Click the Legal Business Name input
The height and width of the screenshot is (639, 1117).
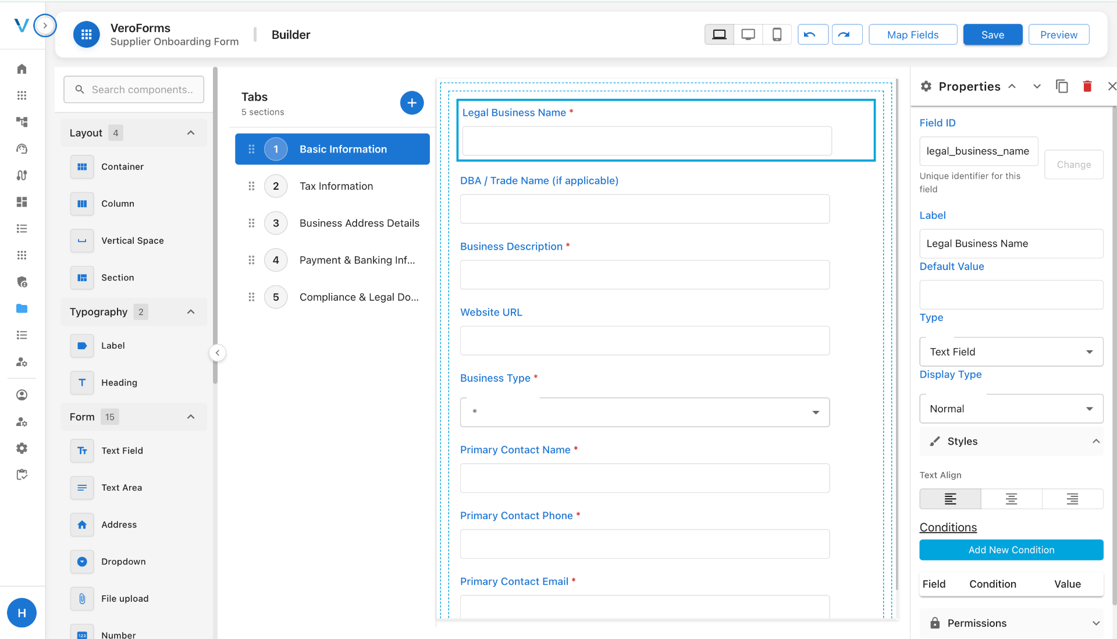click(646, 141)
